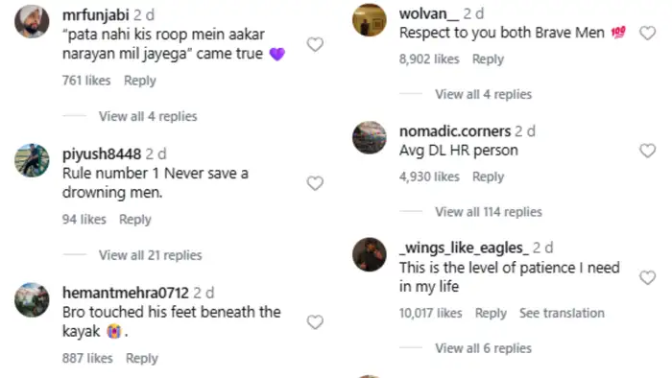Like _wings_like_eagles_ patience comment

pos(648,277)
